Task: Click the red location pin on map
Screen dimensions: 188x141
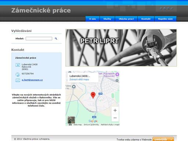Action: (x=93, y=95)
